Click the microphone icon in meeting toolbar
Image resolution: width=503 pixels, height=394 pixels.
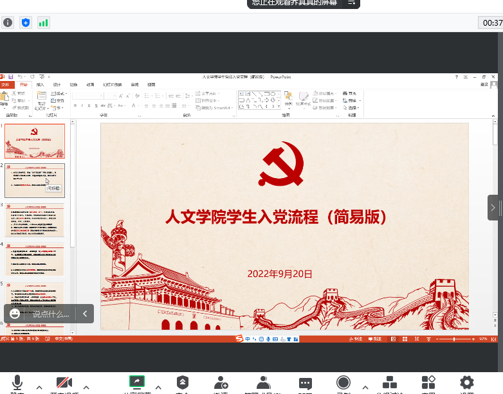[x=17, y=382]
